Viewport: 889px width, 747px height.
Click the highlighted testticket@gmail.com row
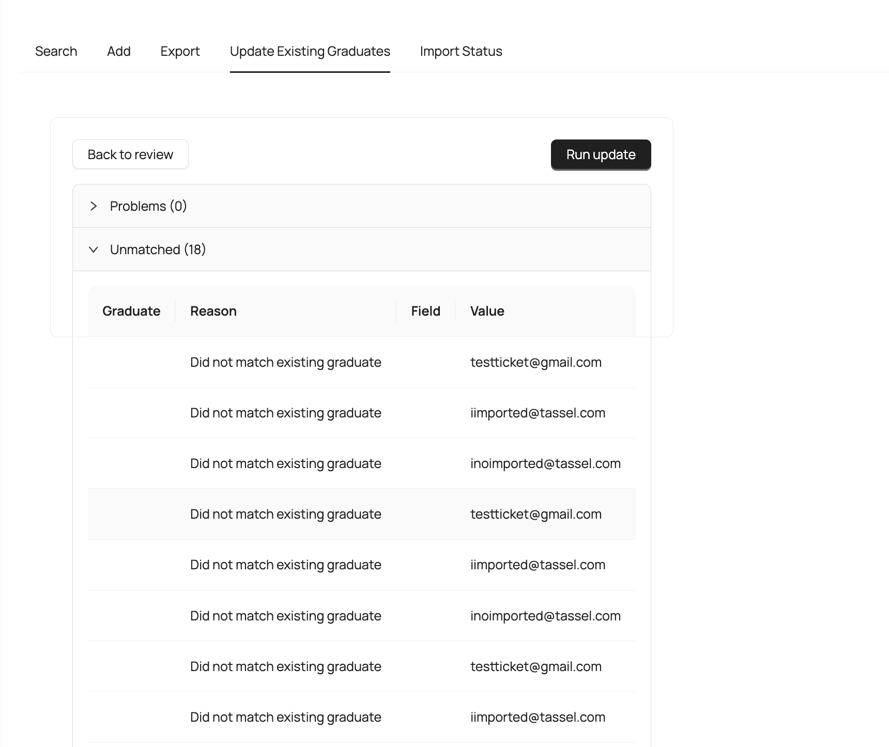361,514
